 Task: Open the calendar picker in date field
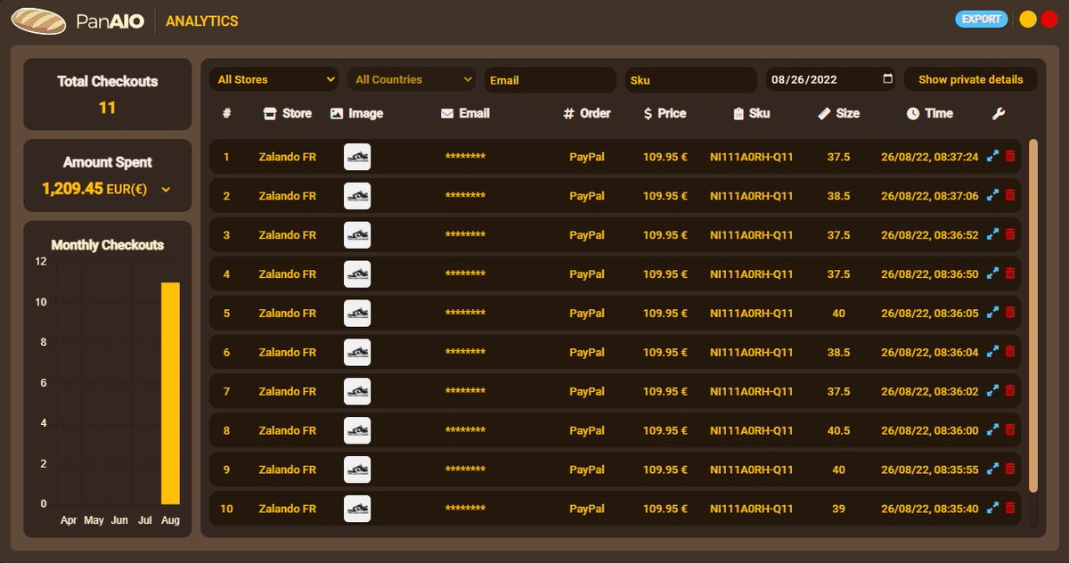pos(887,79)
